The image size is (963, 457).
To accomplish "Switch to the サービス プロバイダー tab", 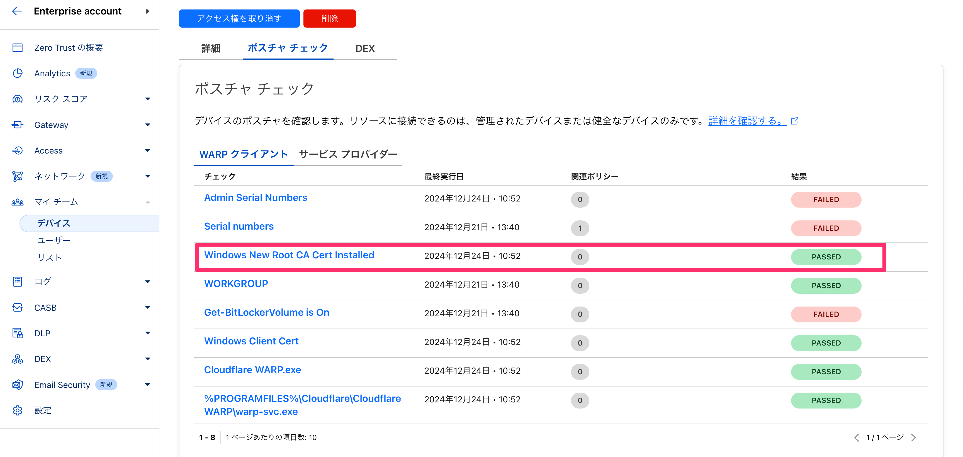I will [348, 154].
